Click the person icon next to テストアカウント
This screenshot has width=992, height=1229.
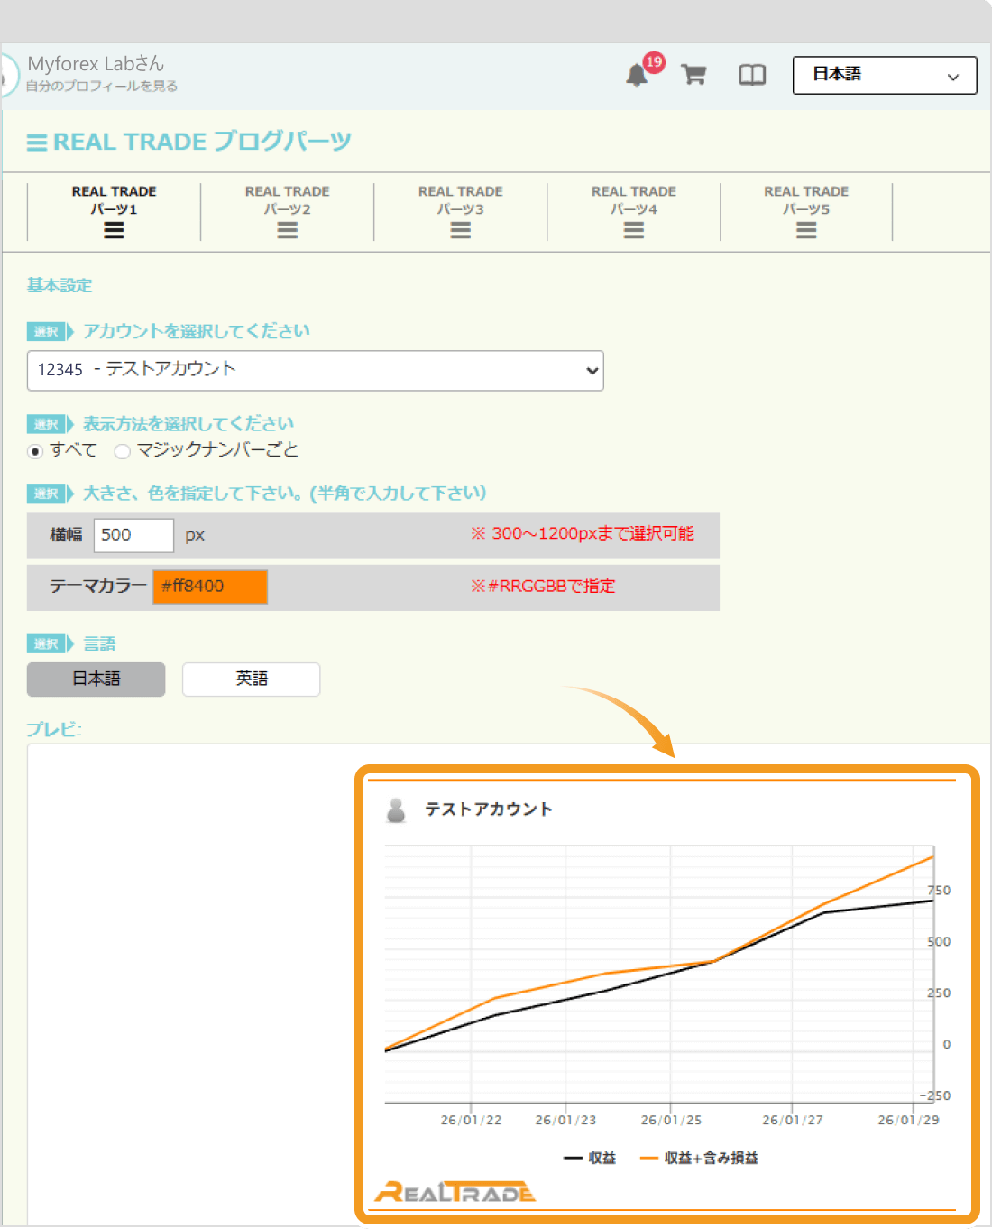click(x=397, y=810)
